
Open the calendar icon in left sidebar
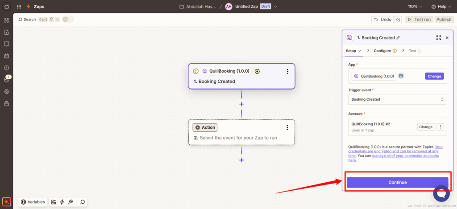tap(6, 56)
